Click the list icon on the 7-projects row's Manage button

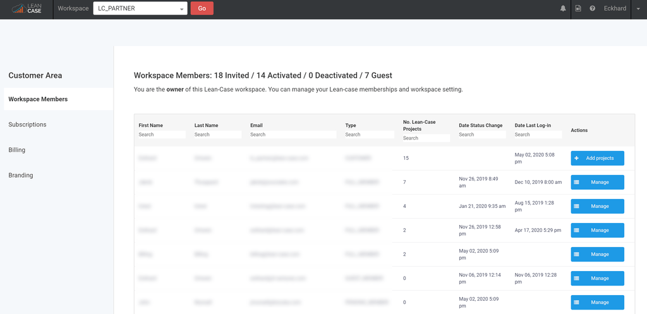[576, 182]
